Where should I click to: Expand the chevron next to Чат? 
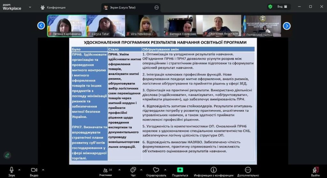[x=142, y=170]
